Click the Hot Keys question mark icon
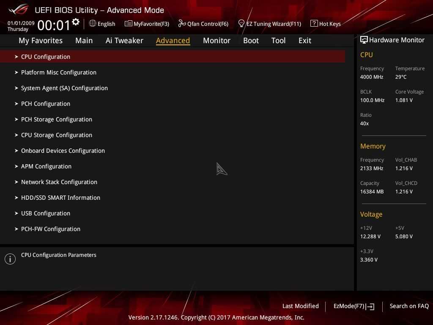433x325 pixels. click(314, 23)
